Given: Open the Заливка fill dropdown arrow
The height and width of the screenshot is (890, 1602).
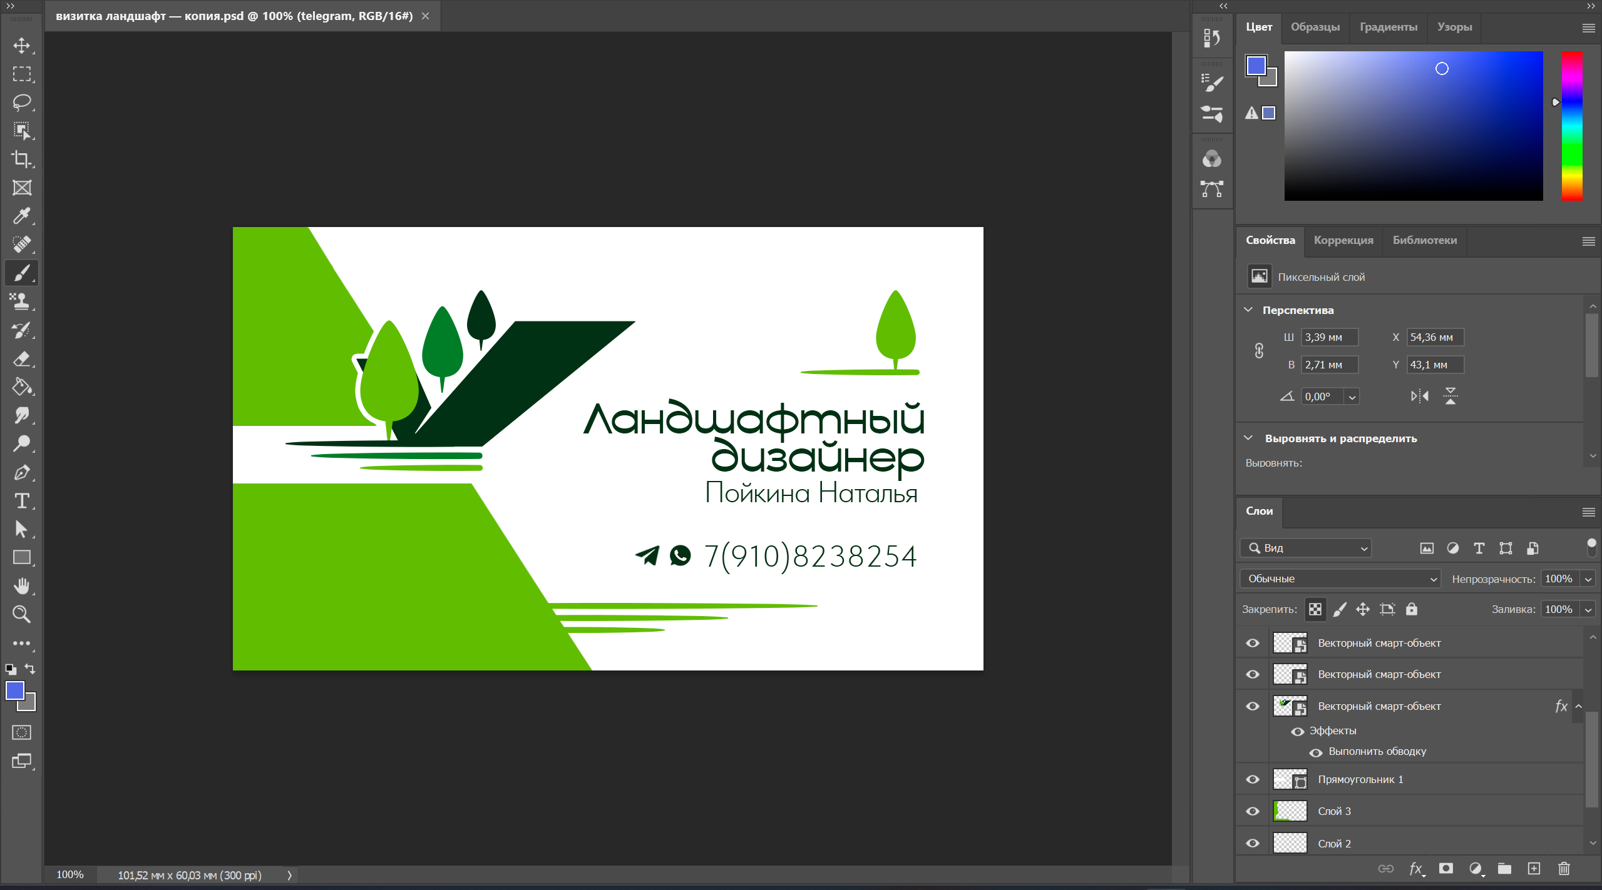Looking at the screenshot, I should (1588, 610).
